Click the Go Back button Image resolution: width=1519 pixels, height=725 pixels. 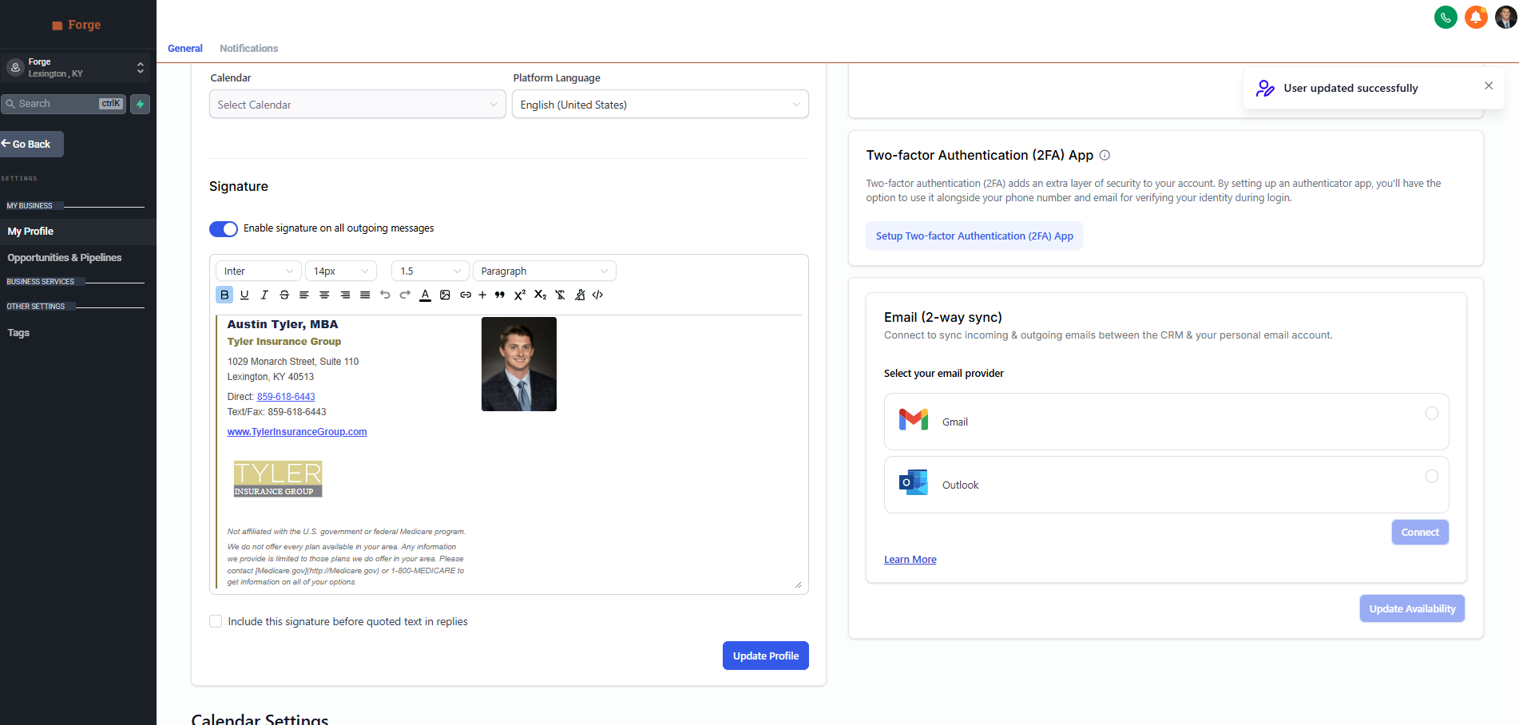pos(31,144)
